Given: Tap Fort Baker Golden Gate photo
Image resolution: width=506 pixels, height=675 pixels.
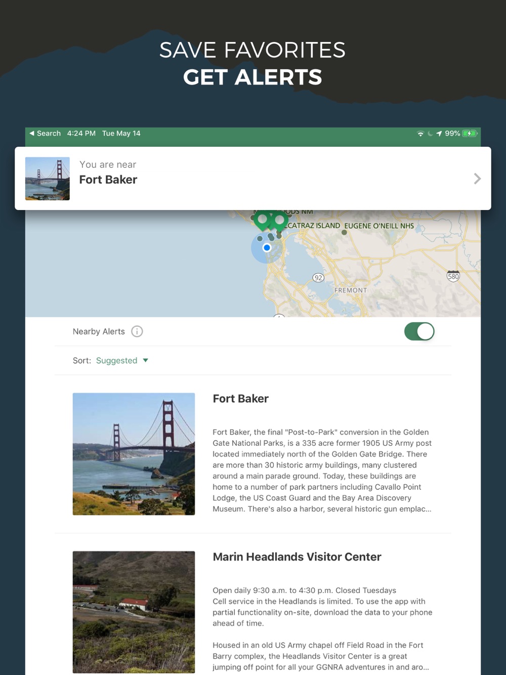Looking at the screenshot, I should coord(134,454).
